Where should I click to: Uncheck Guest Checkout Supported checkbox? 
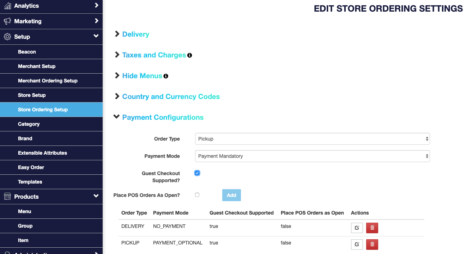point(197,173)
